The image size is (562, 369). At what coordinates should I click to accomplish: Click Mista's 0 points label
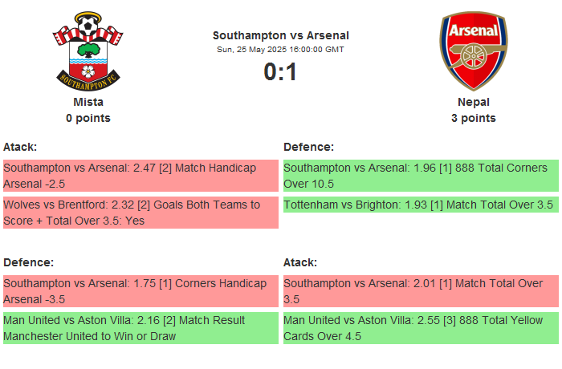(88, 118)
